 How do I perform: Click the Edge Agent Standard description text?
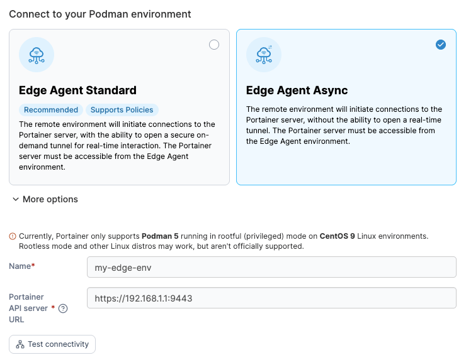tap(117, 146)
